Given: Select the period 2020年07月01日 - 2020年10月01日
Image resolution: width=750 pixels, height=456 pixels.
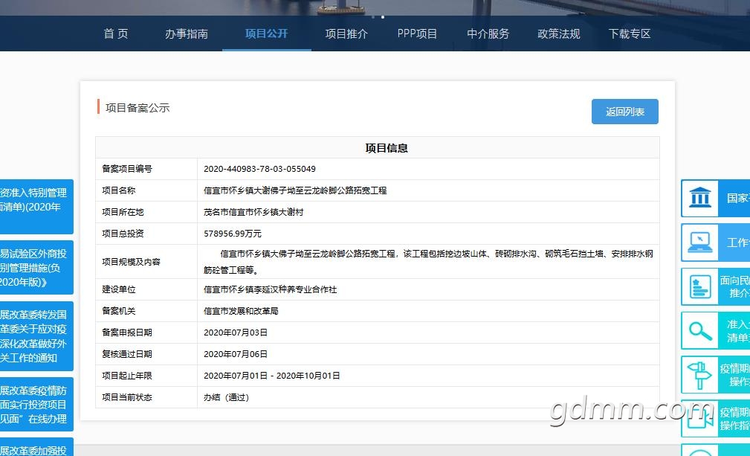Looking at the screenshot, I should (x=272, y=376).
